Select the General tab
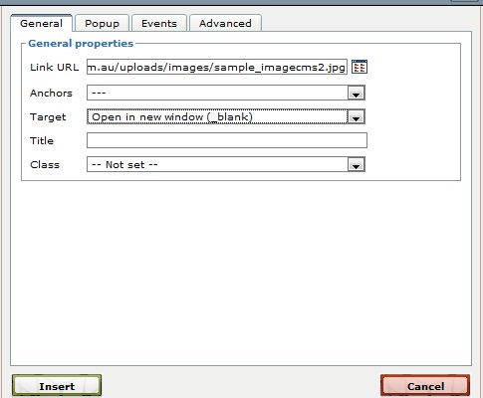Screen dimensions: 483x398 tap(41, 23)
